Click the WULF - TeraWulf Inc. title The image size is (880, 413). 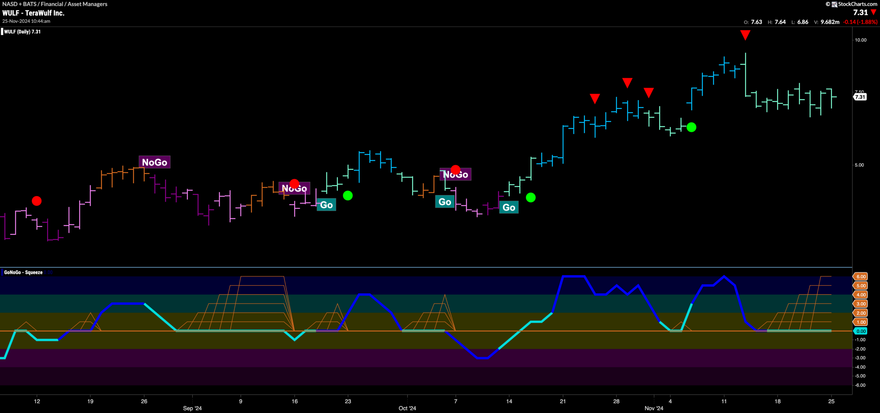click(x=33, y=13)
